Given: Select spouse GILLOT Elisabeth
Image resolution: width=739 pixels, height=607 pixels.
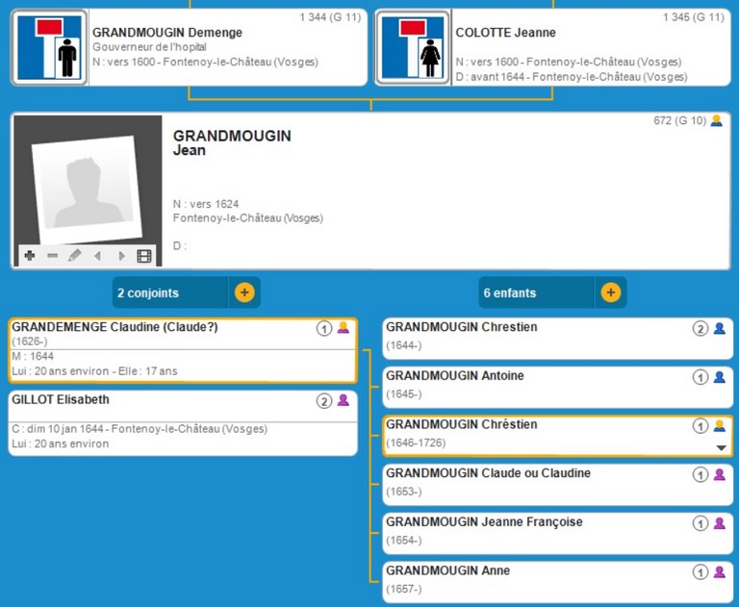Looking at the screenshot, I should click(x=61, y=400).
